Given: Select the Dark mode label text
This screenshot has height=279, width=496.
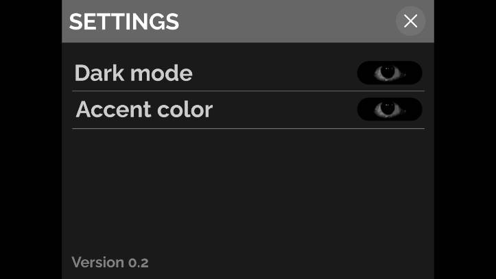Looking at the screenshot, I should click(x=133, y=73).
